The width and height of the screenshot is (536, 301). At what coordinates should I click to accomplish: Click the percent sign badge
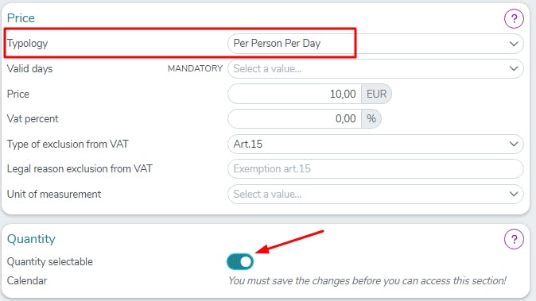tap(371, 119)
